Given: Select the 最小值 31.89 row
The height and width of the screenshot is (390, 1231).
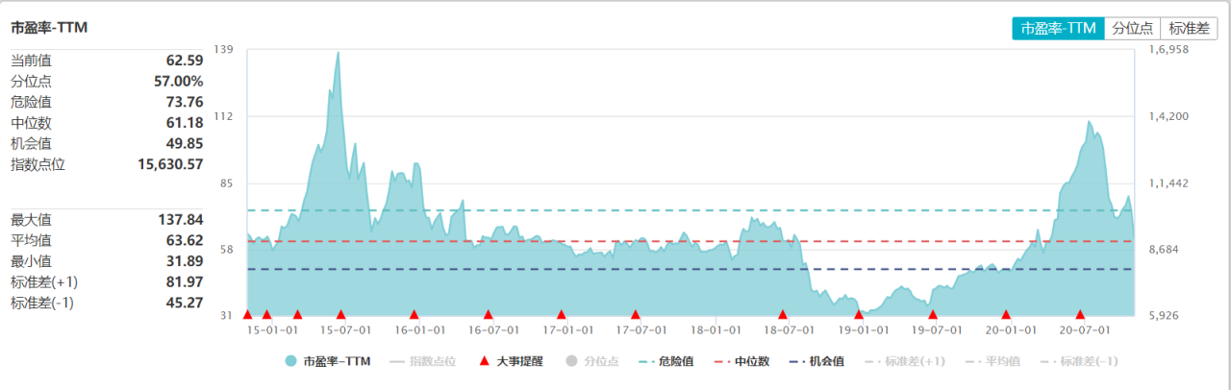Looking at the screenshot, I should pyautogui.click(x=107, y=261).
